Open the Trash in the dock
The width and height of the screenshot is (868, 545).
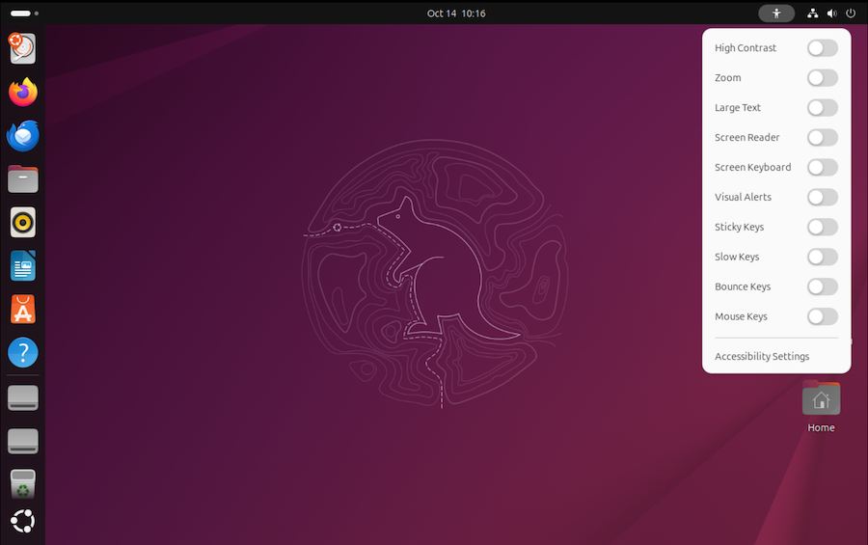coord(23,484)
